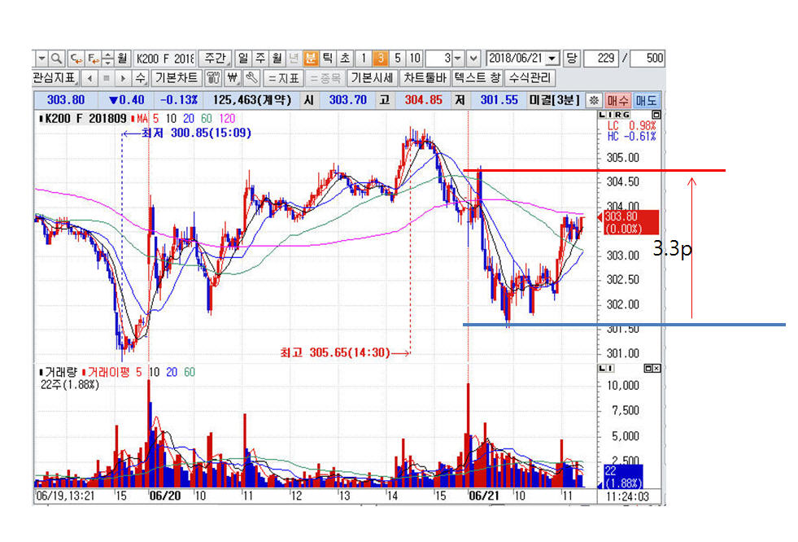Open the 차트툴바 tab
The image size is (798, 542).
tap(425, 79)
